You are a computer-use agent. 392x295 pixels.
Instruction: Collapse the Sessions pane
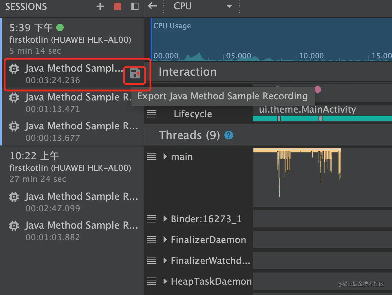click(135, 6)
